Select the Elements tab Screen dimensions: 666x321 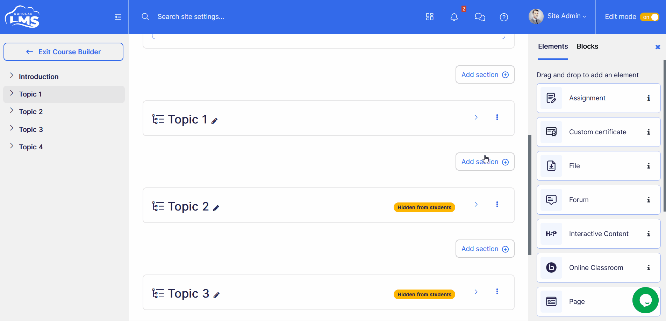tap(553, 47)
